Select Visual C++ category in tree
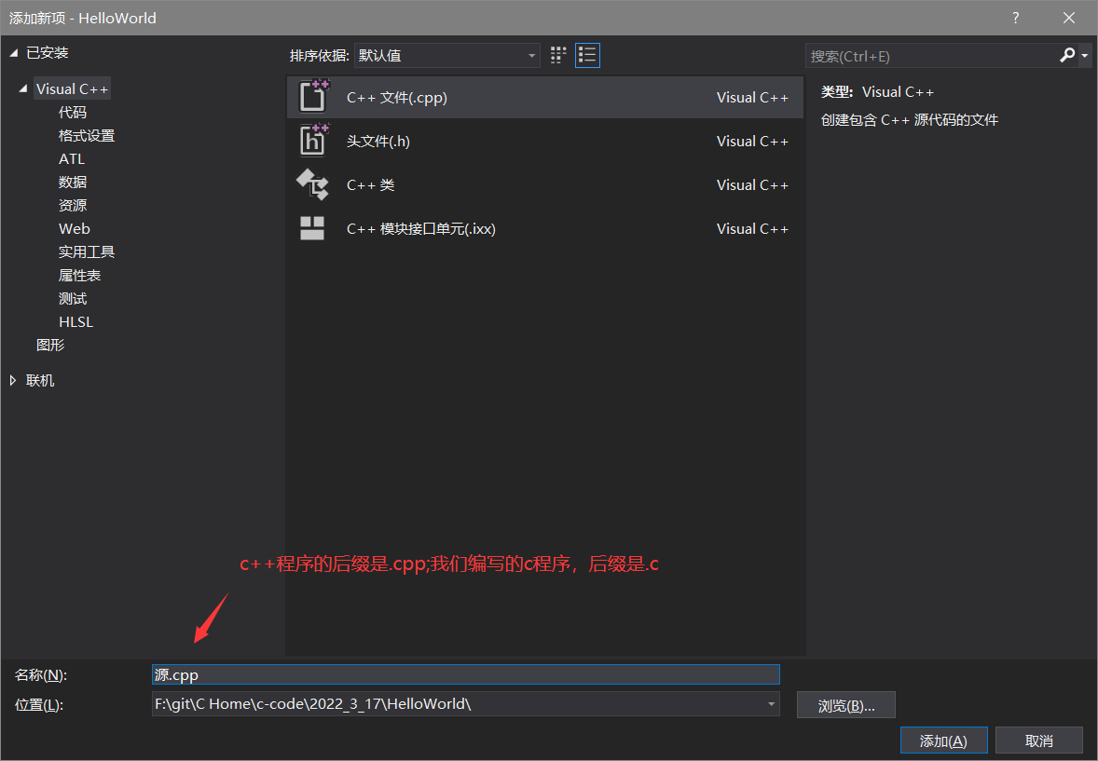The width and height of the screenshot is (1098, 761). pos(72,88)
